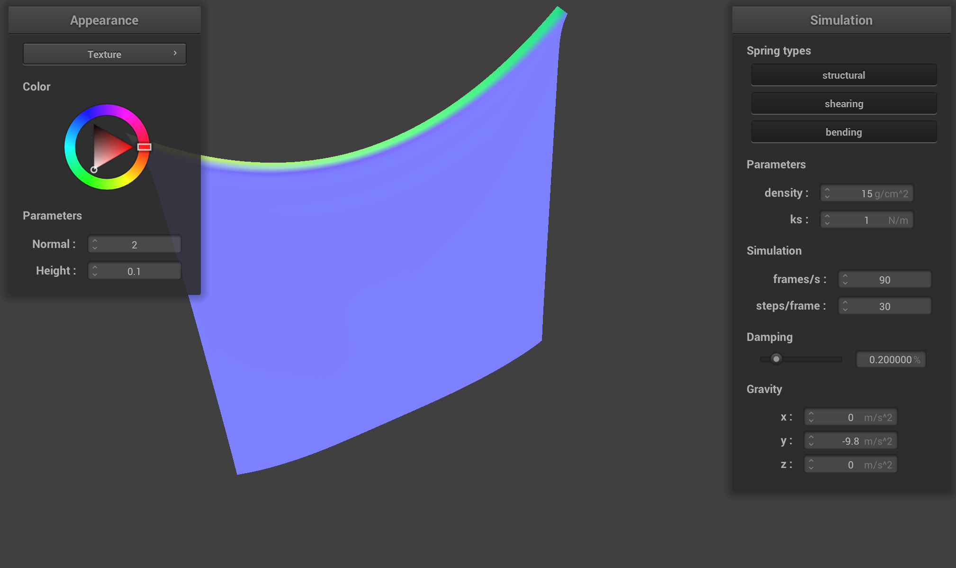The width and height of the screenshot is (956, 568).
Task: Open the Texture dropdown button
Action: [x=104, y=54]
